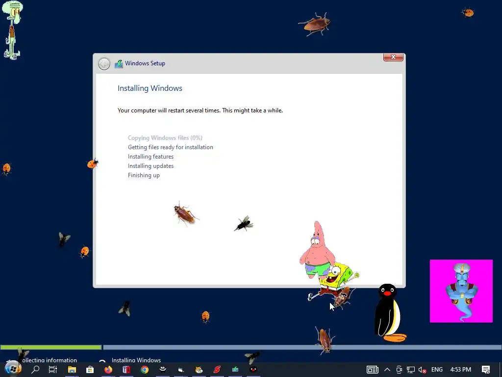Open network status tray icon
This screenshot has height=377, width=502.
click(411, 370)
